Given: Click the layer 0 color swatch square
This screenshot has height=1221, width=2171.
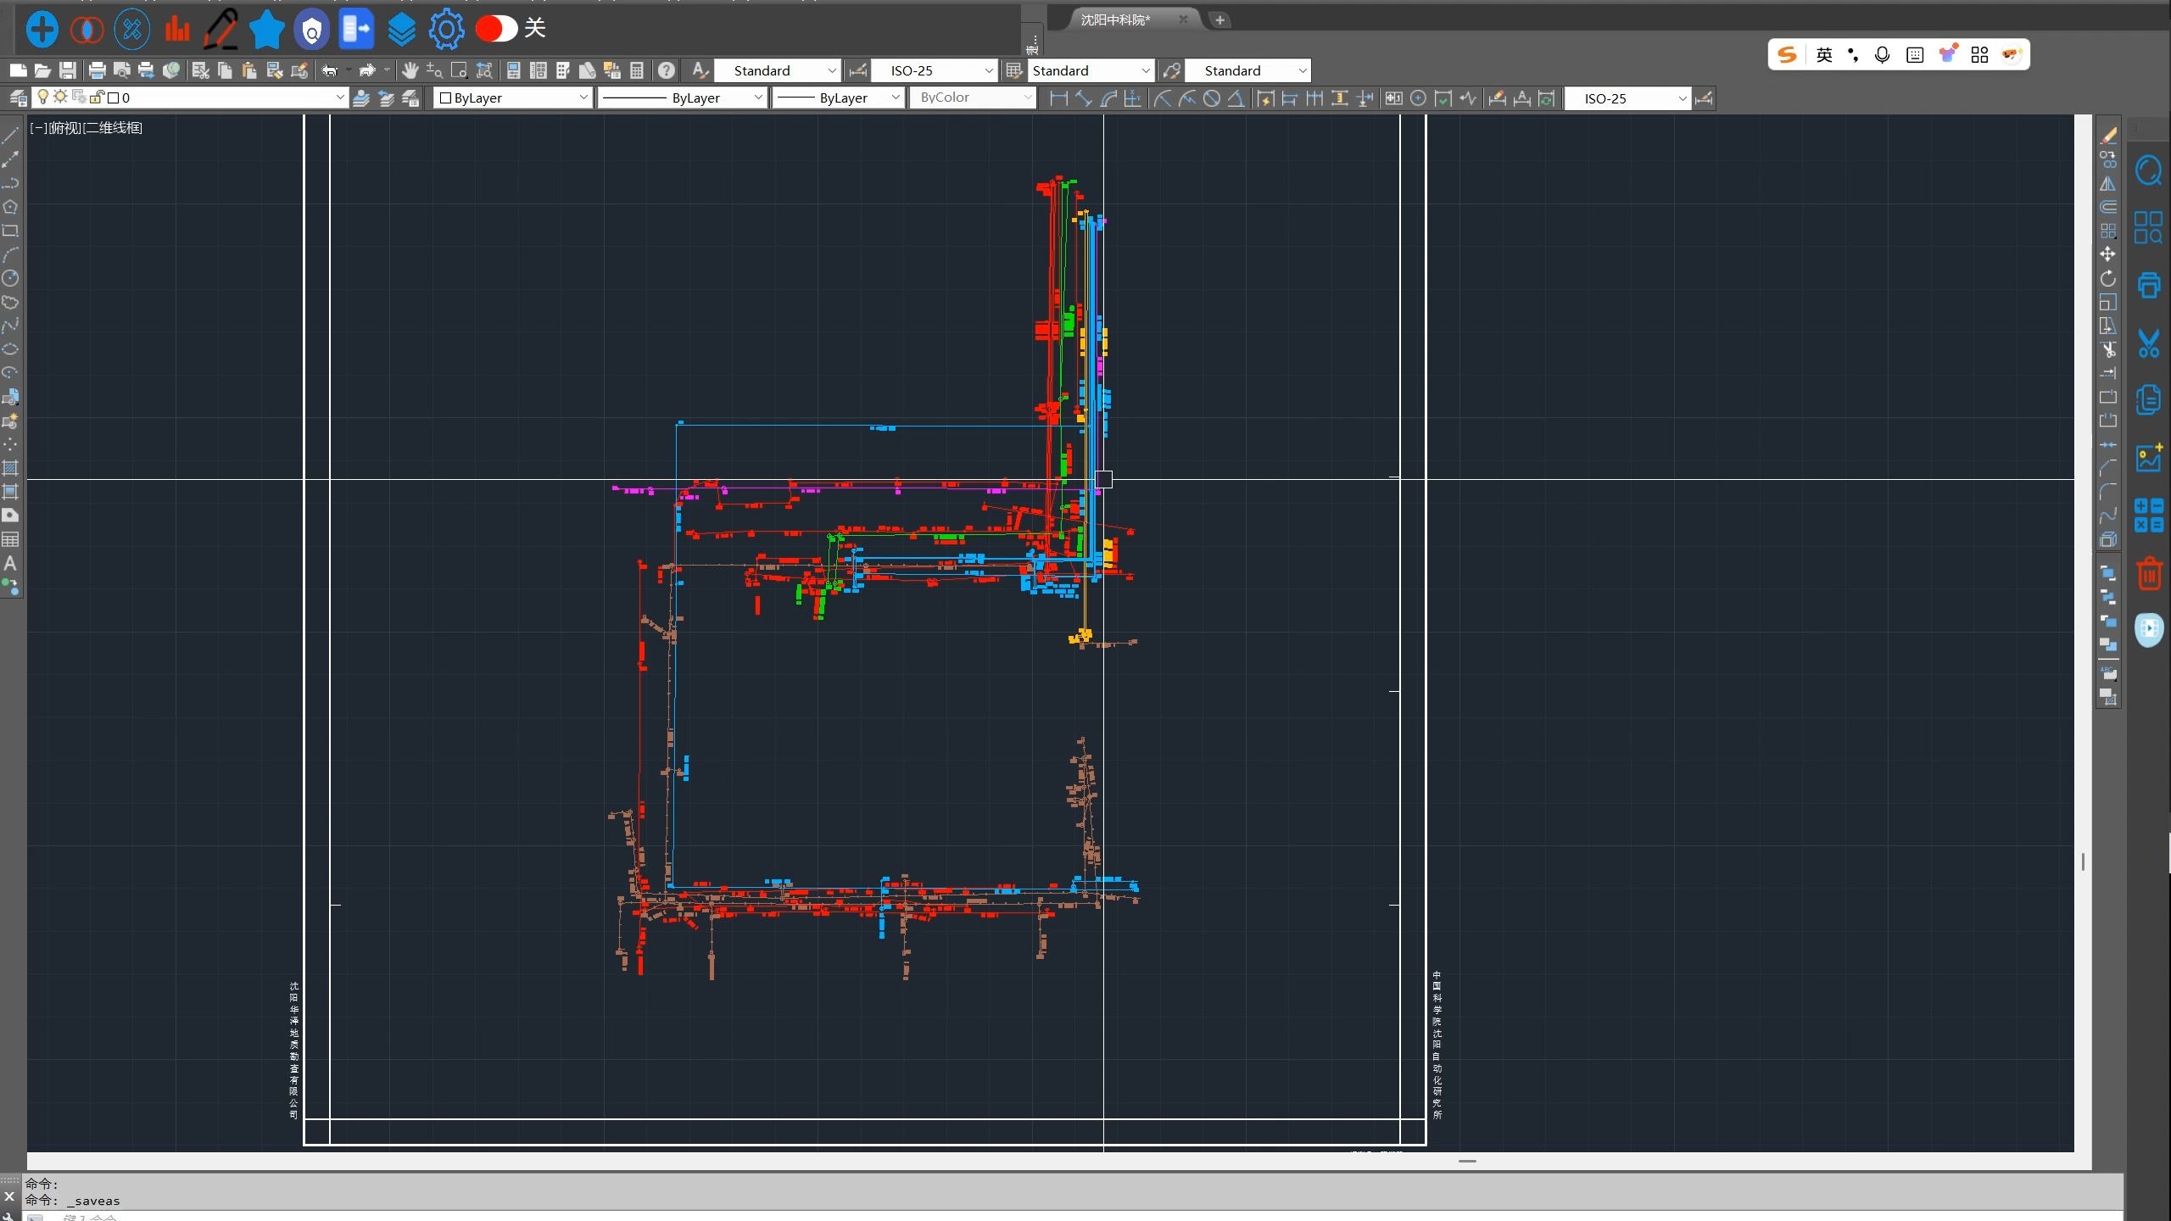Looking at the screenshot, I should point(114,98).
